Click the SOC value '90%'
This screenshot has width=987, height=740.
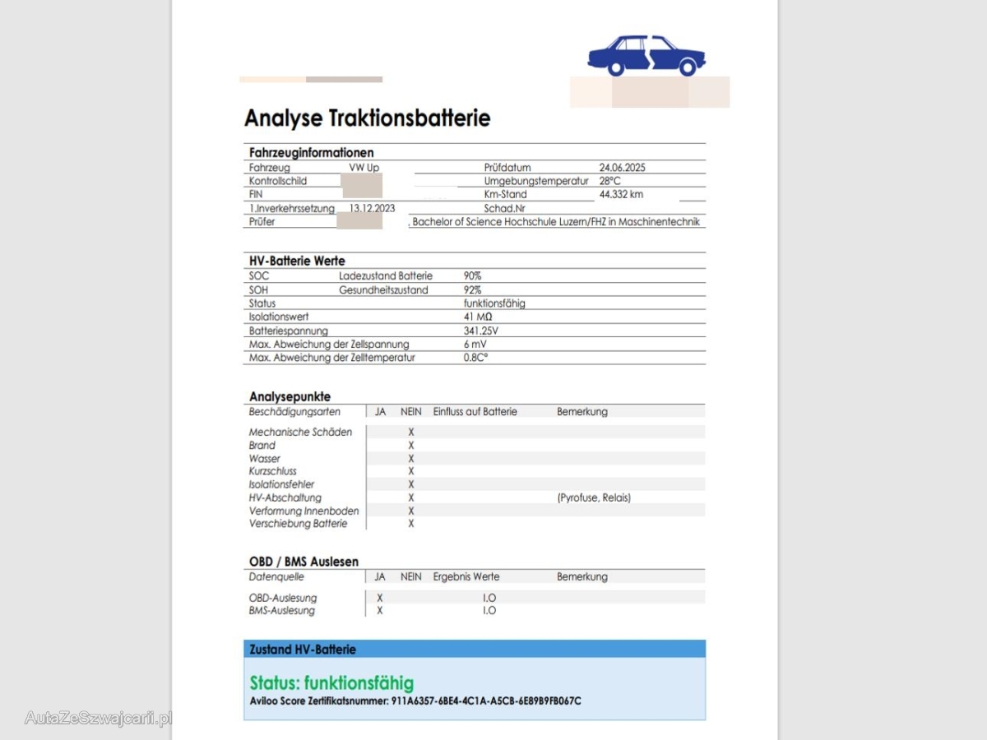click(473, 276)
